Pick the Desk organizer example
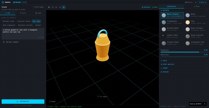209x108 pixels. [x=9, y=25]
